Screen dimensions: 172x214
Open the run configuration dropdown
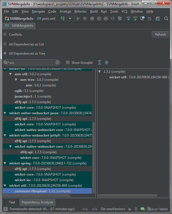[70, 18]
